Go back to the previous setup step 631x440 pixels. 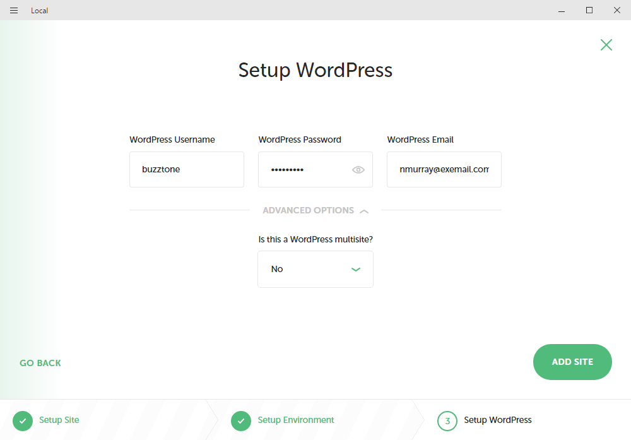40,363
